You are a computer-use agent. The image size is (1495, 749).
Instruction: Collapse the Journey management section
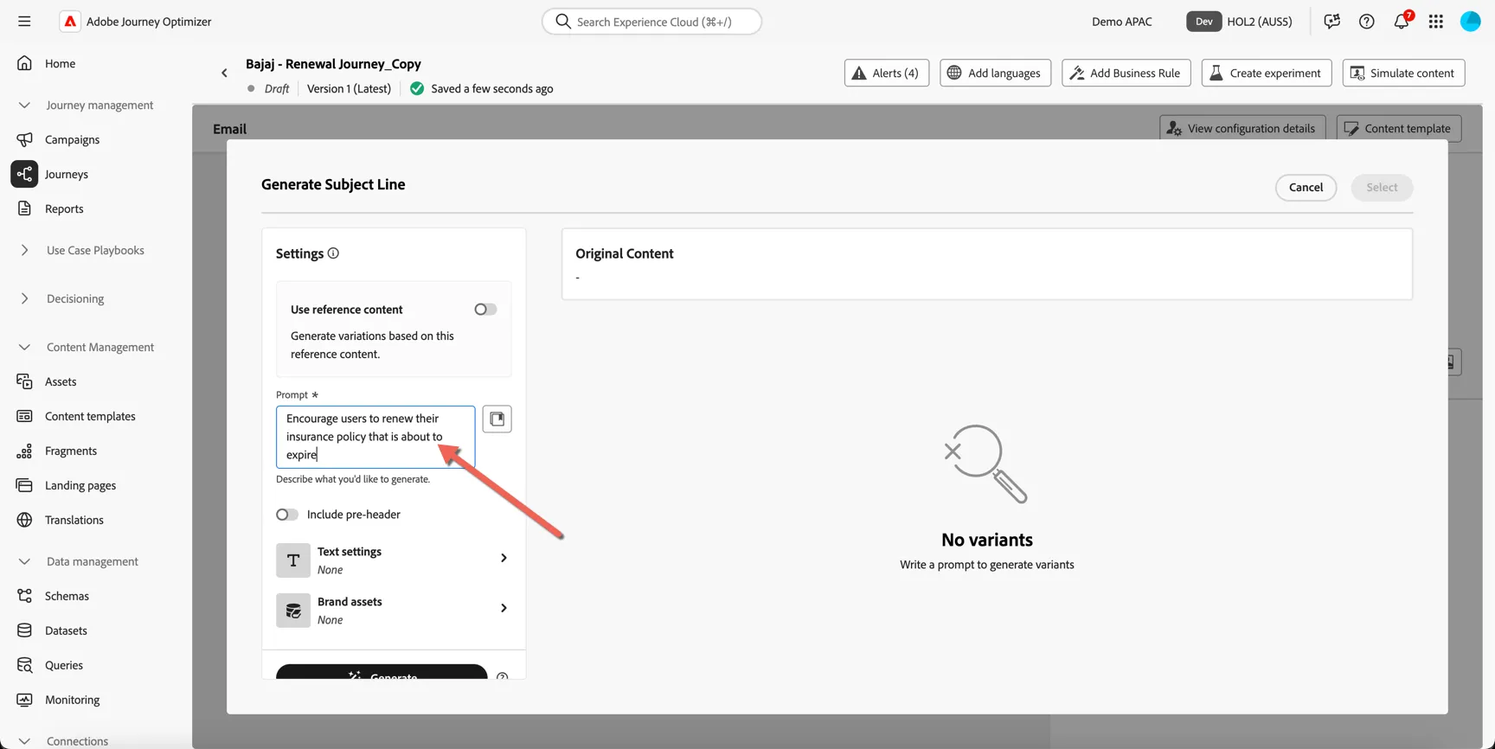24,106
